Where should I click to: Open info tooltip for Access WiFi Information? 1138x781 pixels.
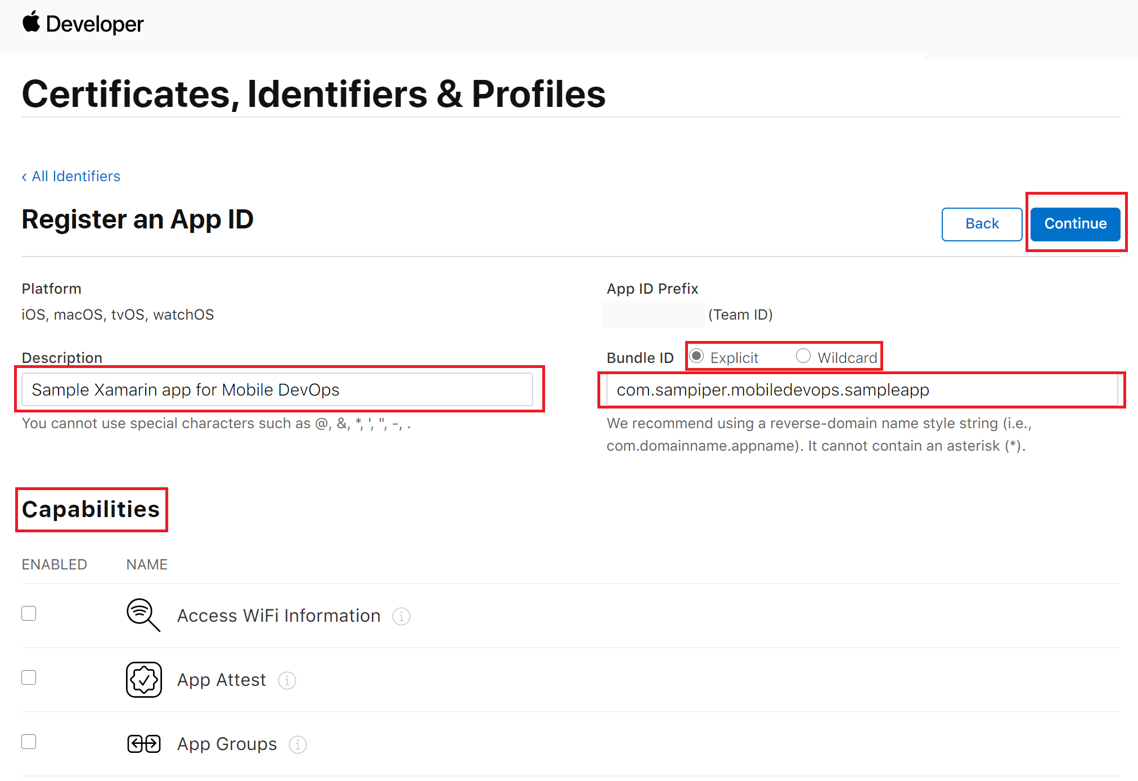point(401,616)
